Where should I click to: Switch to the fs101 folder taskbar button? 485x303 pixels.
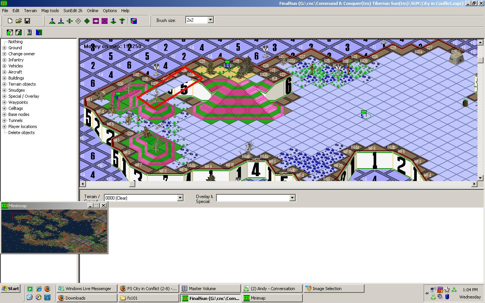pos(149,298)
